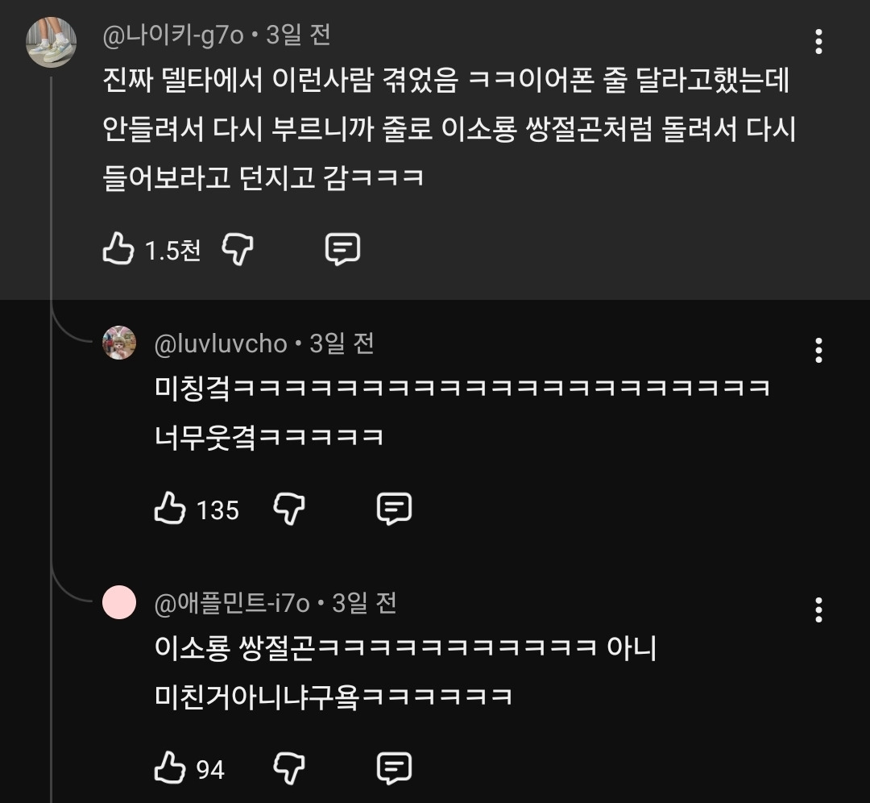Dislike the @애플민트-i7o reply
This screenshot has height=803, width=870.
[288, 768]
